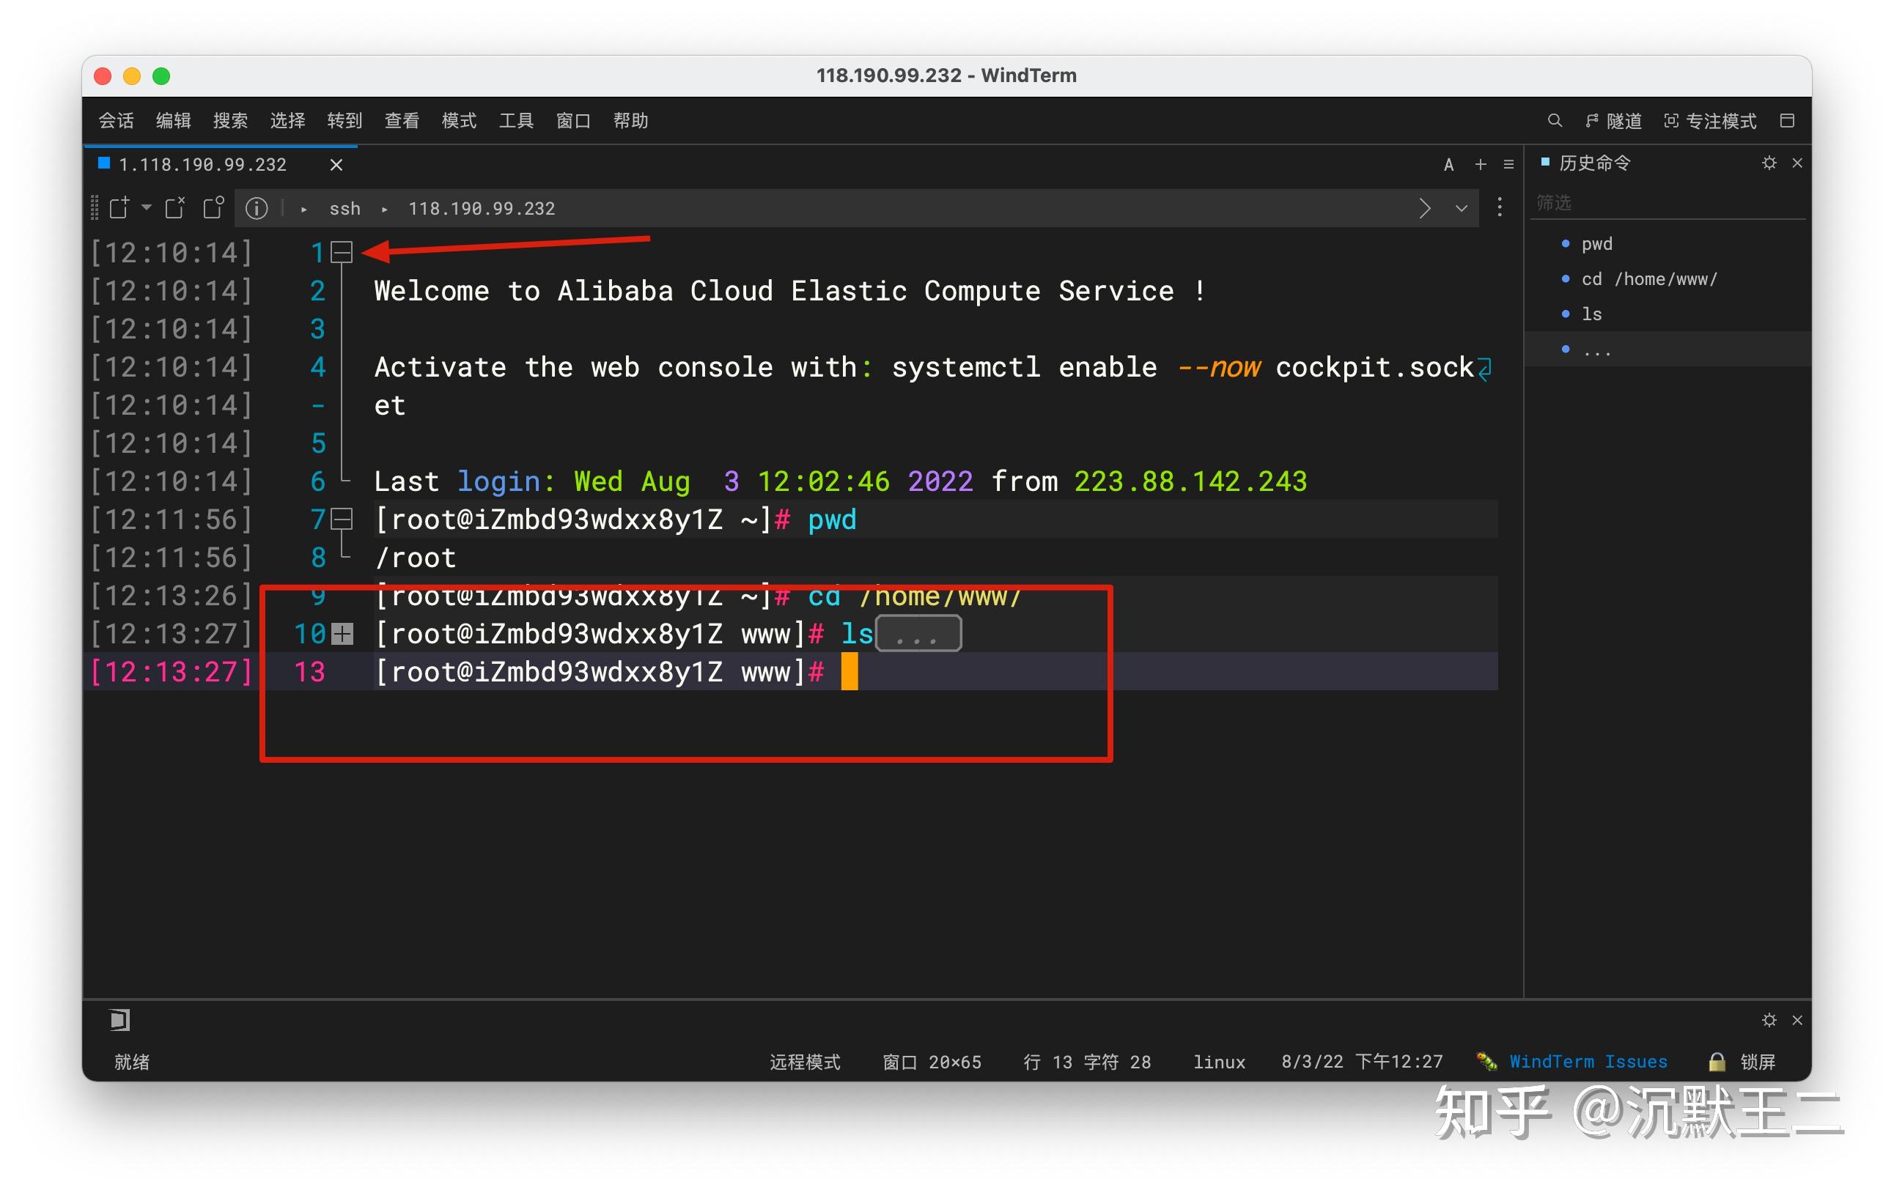Open the 工具 menu
The width and height of the screenshot is (1894, 1190).
(x=516, y=120)
